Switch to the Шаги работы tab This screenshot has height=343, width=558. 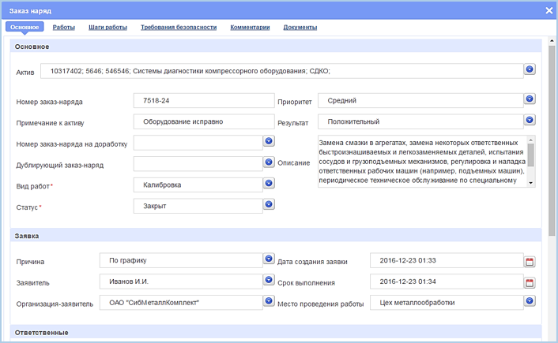107,28
